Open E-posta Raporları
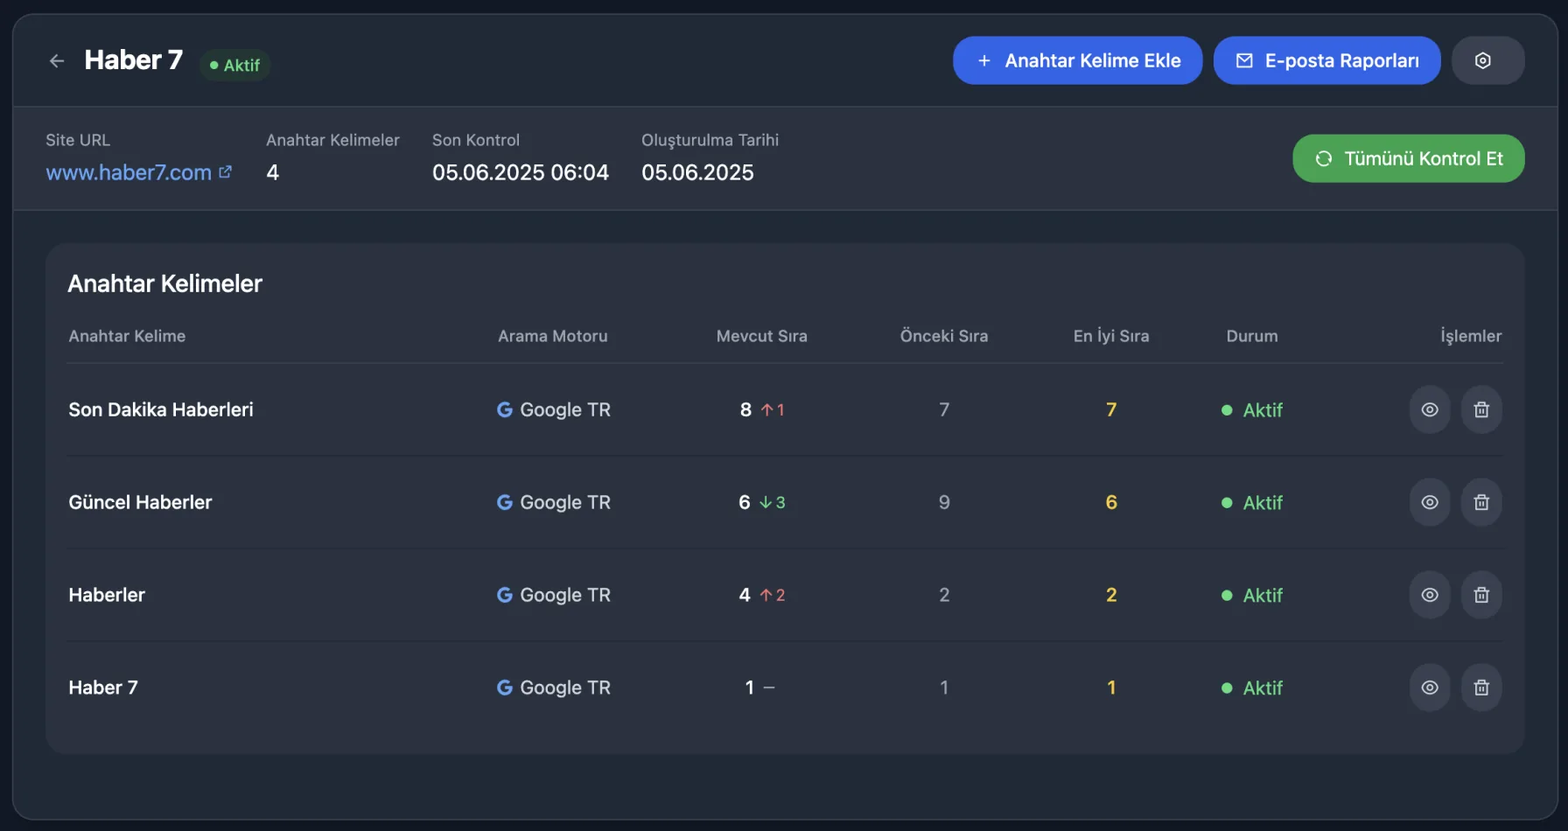The image size is (1568, 831). [x=1326, y=60]
